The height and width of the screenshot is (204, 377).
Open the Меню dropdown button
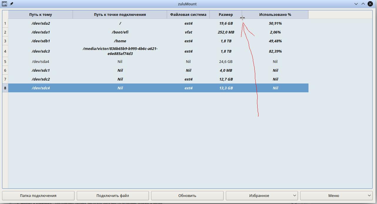(336, 195)
